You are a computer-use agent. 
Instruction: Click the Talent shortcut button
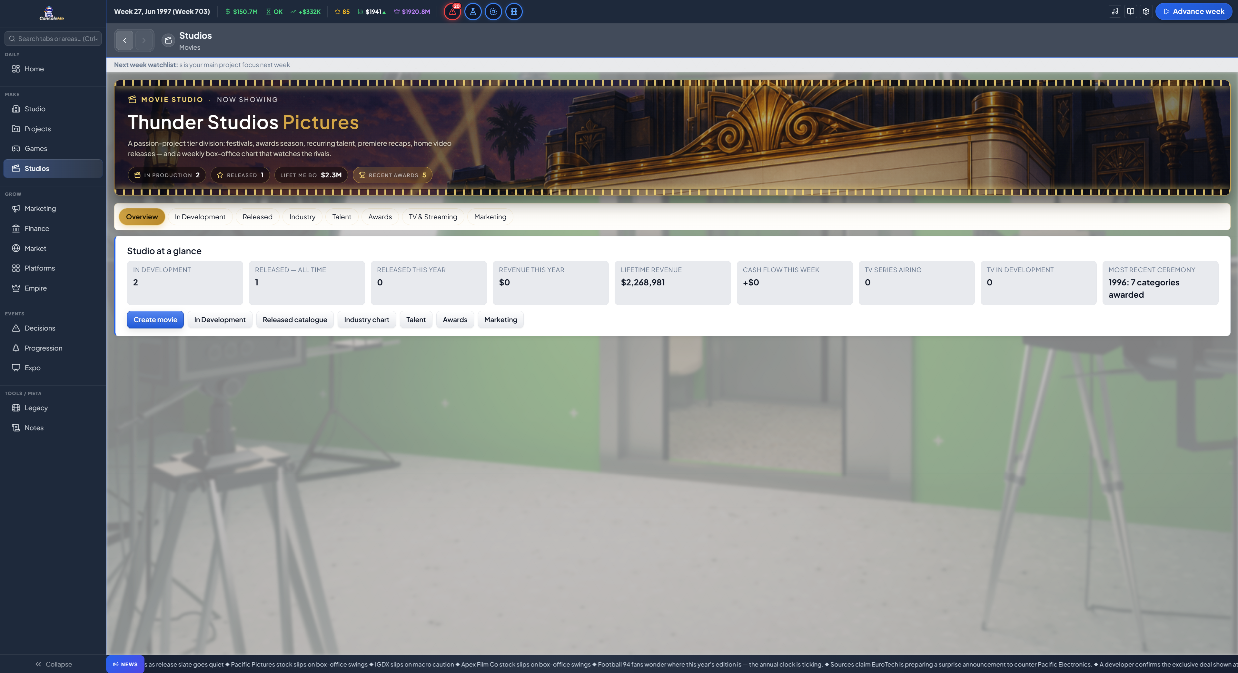416,320
